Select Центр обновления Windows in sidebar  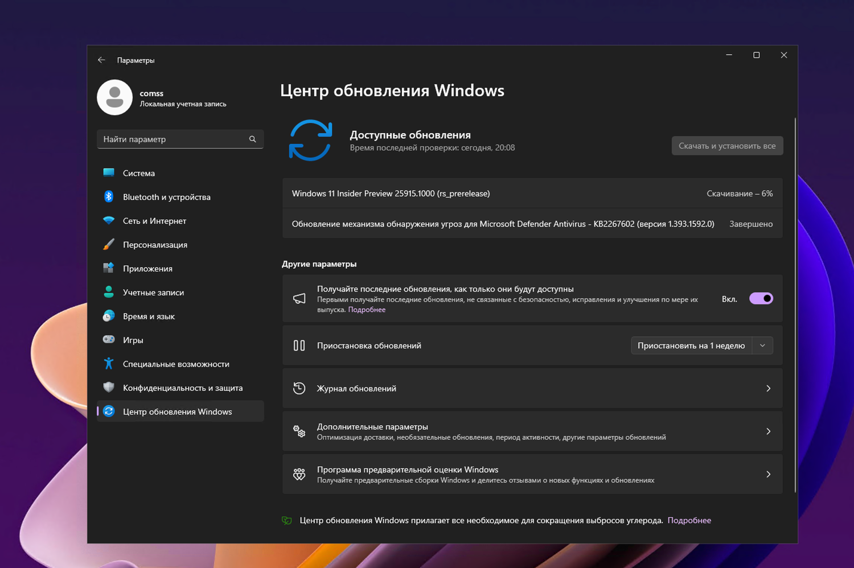(x=177, y=411)
